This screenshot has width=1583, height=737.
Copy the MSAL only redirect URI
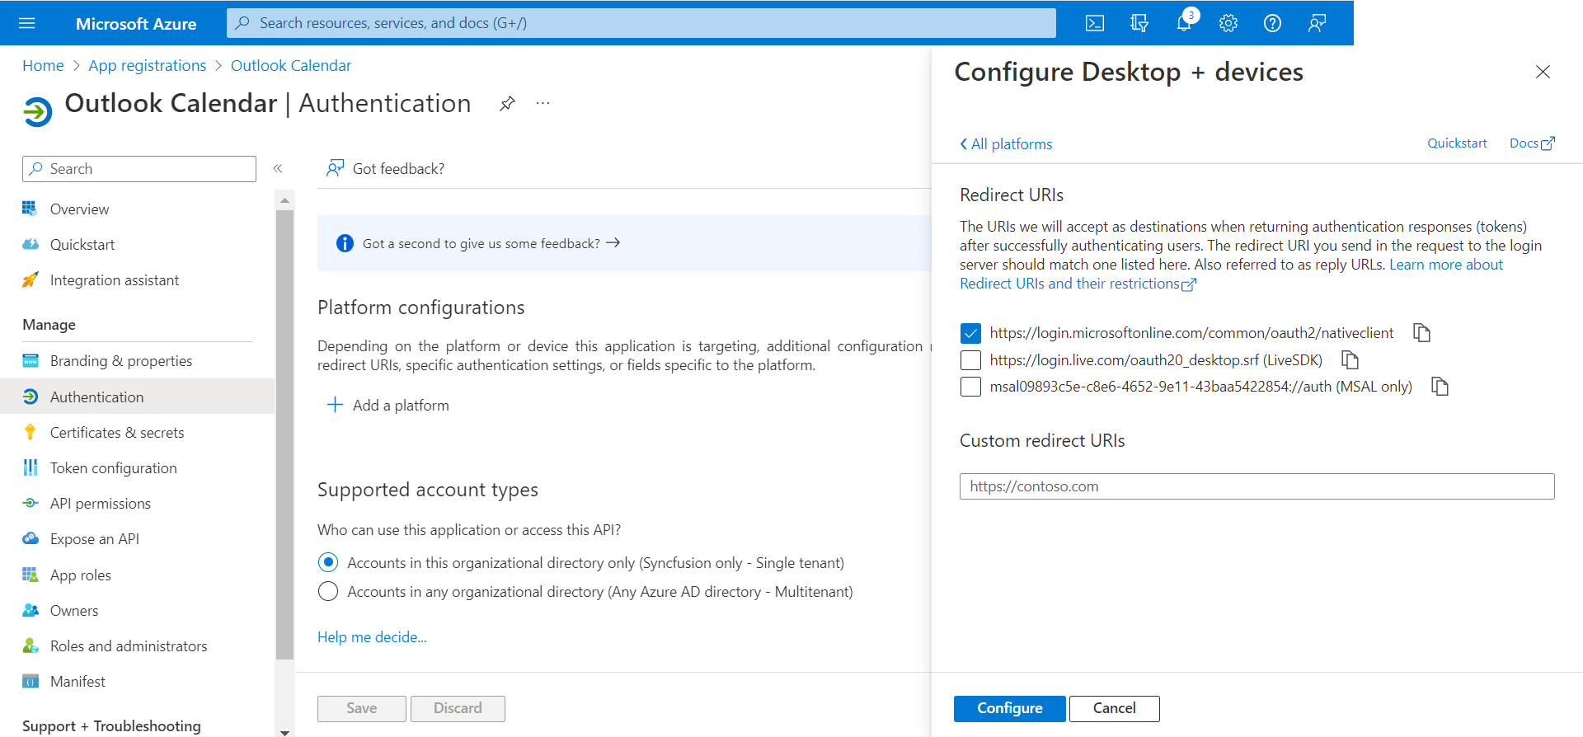[x=1440, y=387]
